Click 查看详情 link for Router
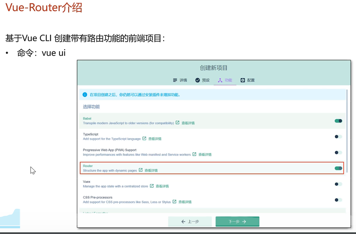Image resolution: width=356 pixels, height=234 pixels. pyautogui.click(x=151, y=170)
